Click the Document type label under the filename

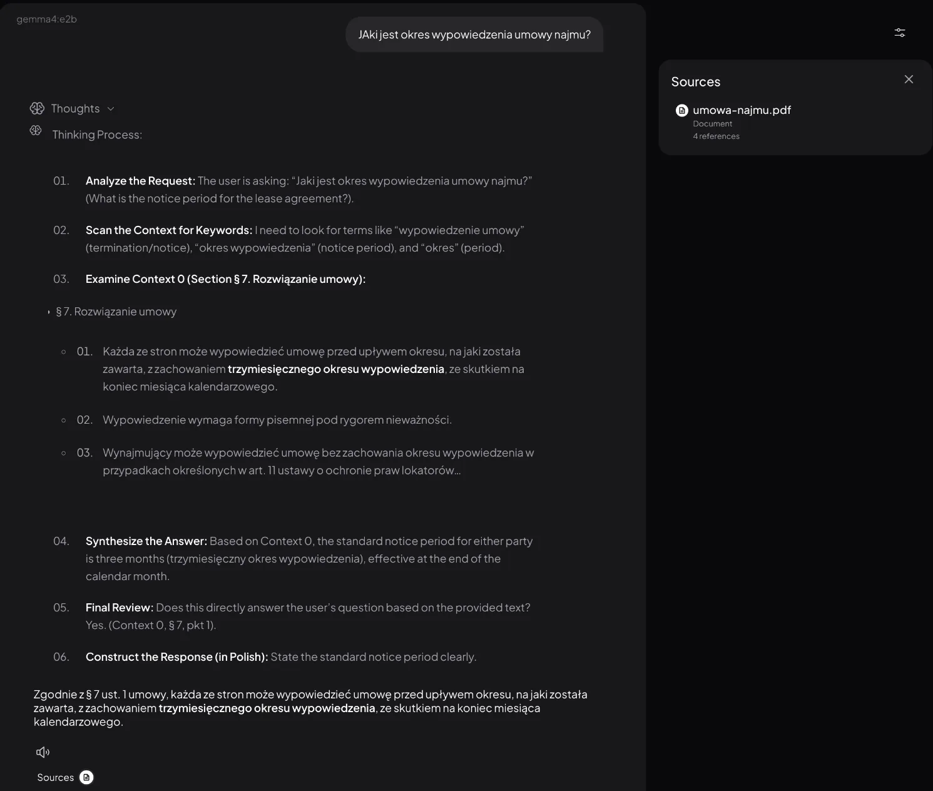pos(712,124)
